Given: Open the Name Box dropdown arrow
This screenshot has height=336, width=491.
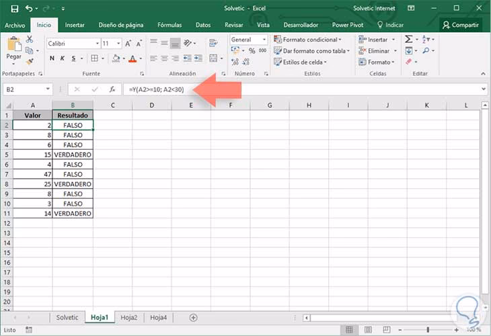Looking at the screenshot, I should (48, 89).
